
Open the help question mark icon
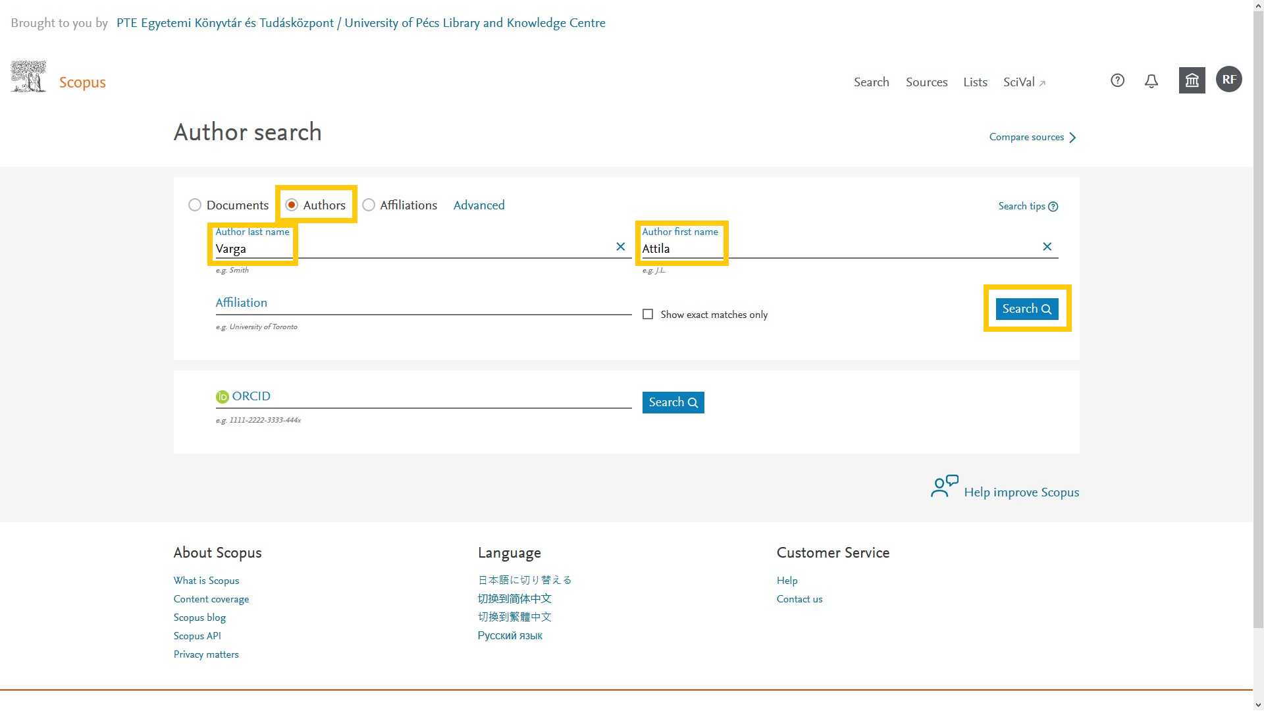(1117, 80)
